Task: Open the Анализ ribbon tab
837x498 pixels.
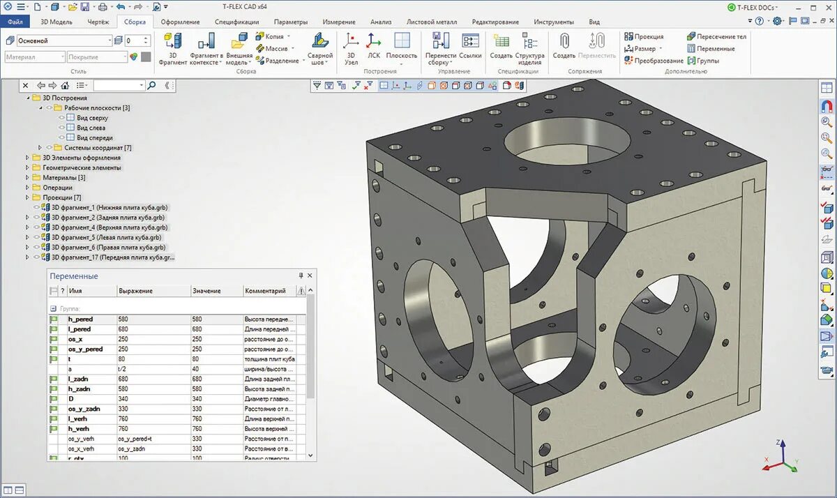Action: (381, 21)
